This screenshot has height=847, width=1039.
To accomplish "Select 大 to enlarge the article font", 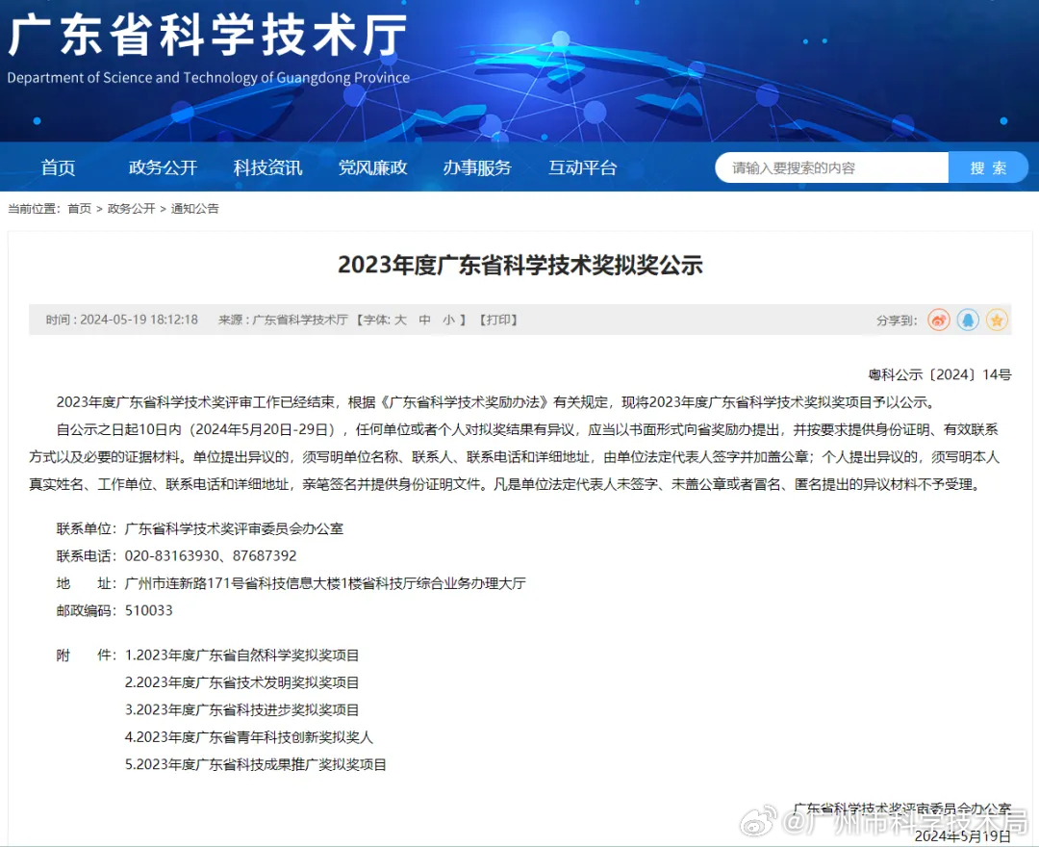I will tap(399, 320).
